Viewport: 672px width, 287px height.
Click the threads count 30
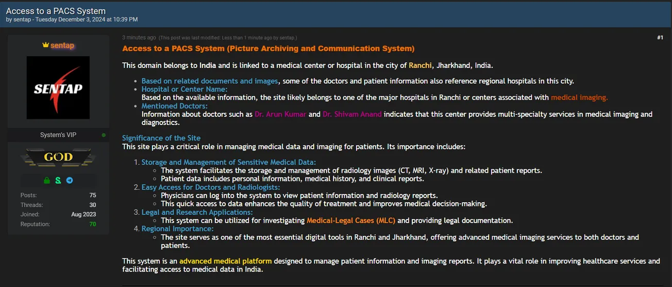pos(92,205)
